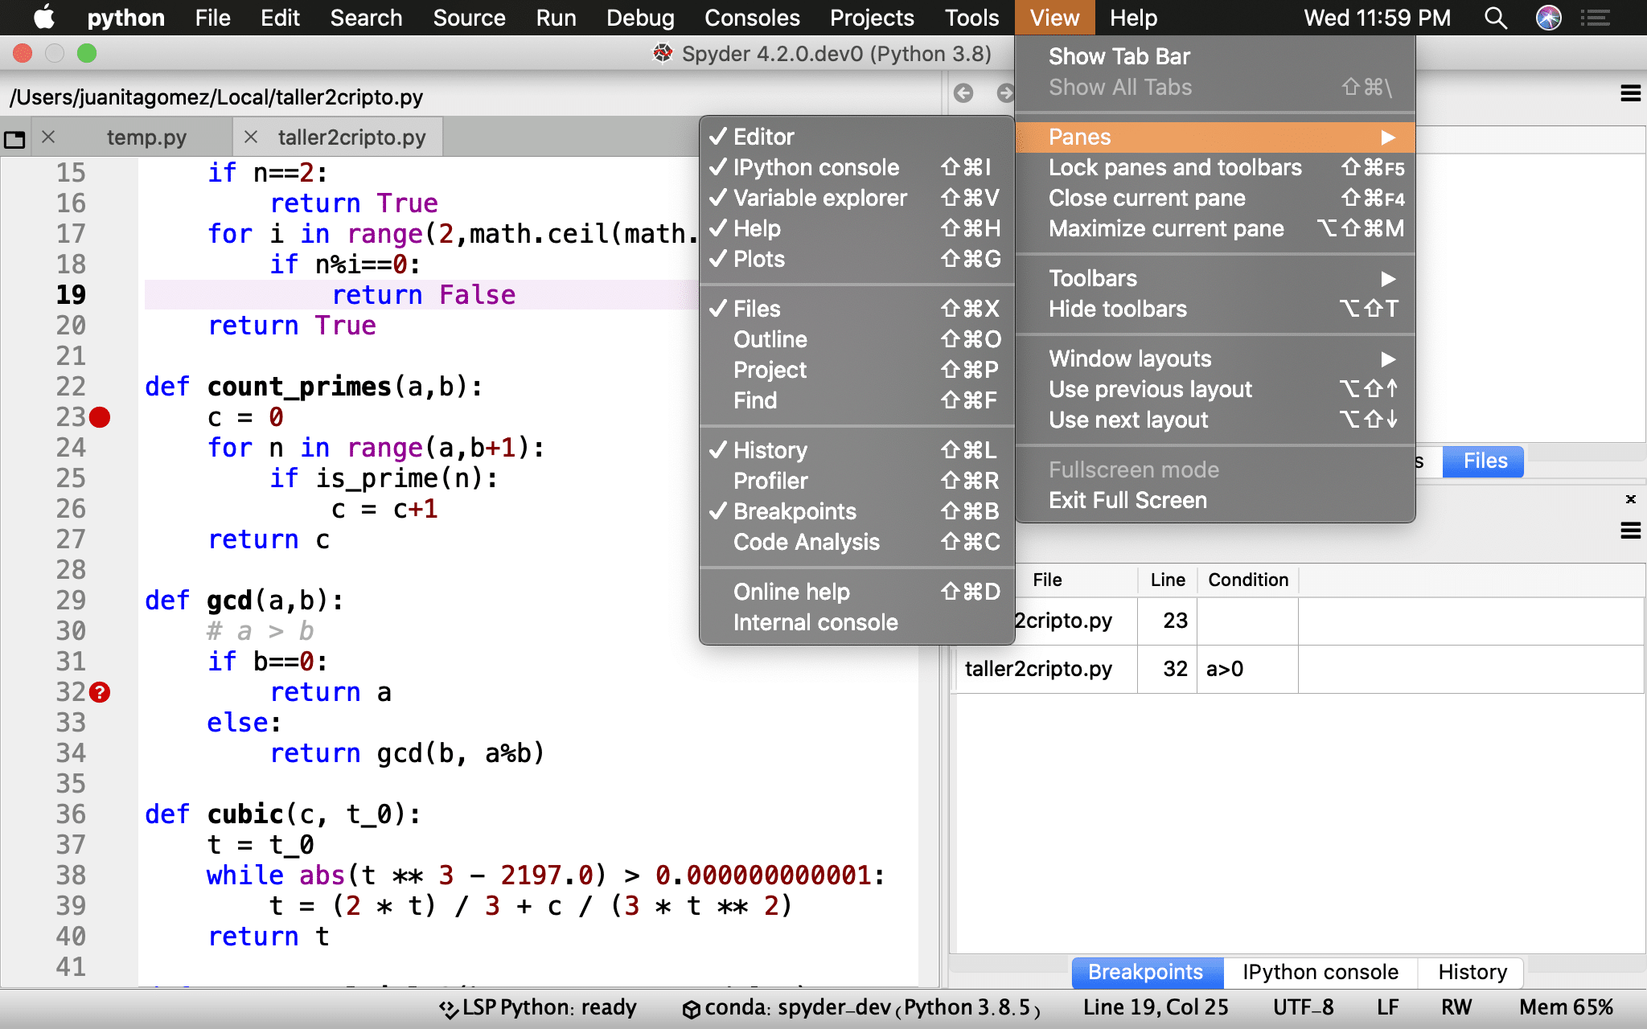Toggle the Files pane entry

pos(857,309)
